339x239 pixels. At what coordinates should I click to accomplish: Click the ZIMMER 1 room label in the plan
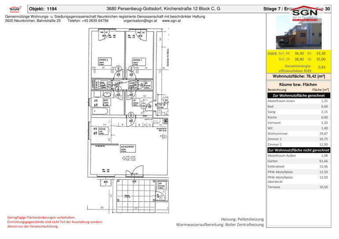coord(137,60)
